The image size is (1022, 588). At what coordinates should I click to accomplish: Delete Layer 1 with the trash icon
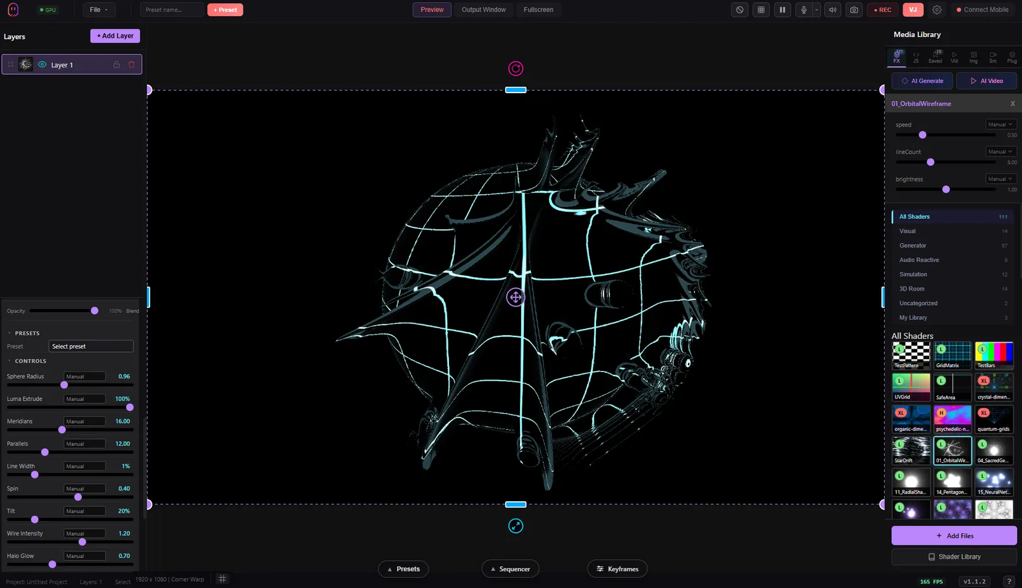[132, 64]
